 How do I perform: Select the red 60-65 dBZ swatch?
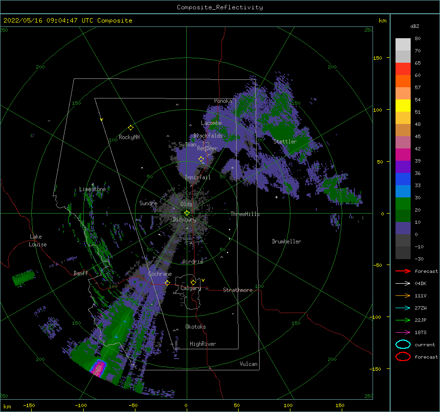click(x=403, y=69)
